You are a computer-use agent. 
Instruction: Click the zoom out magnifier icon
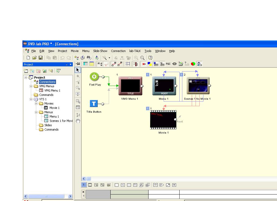[142, 58]
